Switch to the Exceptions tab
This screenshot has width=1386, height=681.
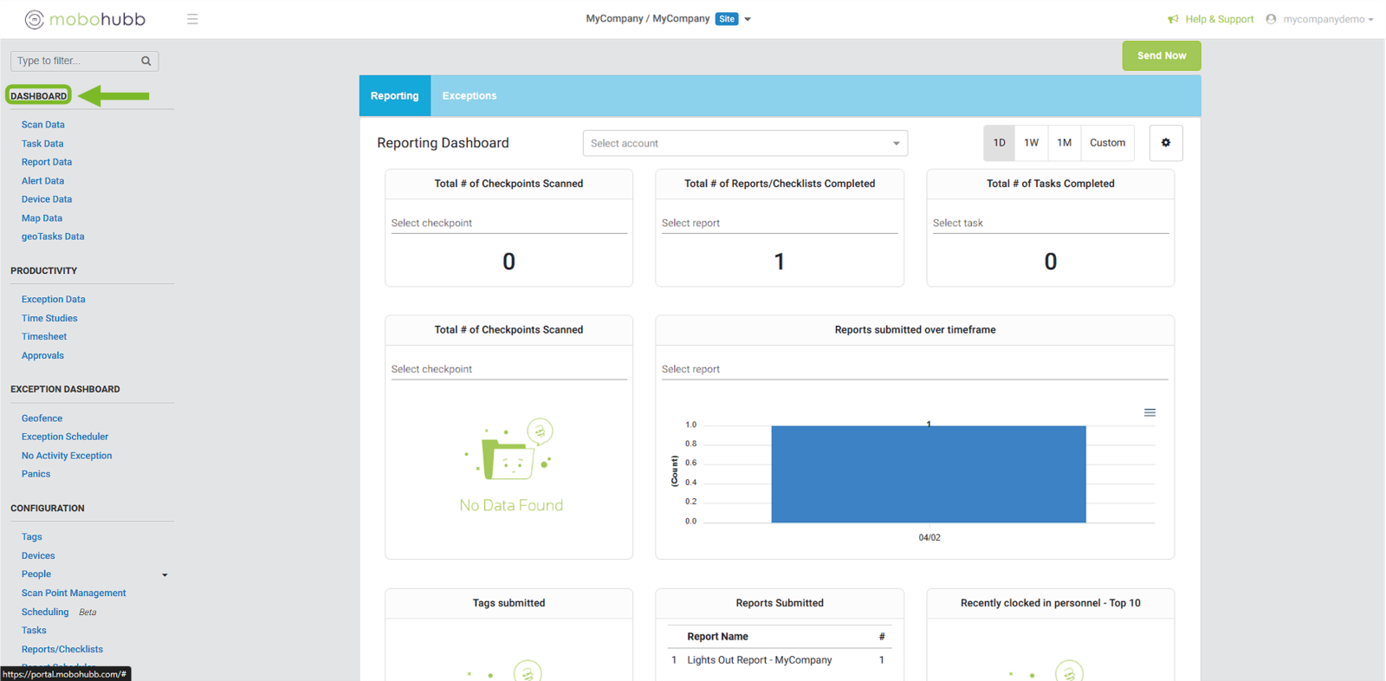[469, 95]
